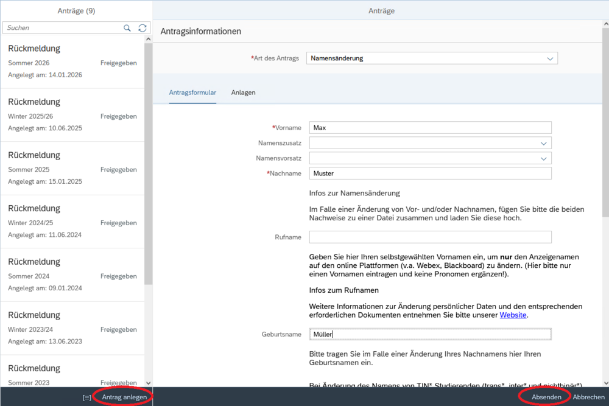Select the Rückmeldung Sommer 2025 entry
The width and height of the screenshot is (609, 406).
(72, 169)
